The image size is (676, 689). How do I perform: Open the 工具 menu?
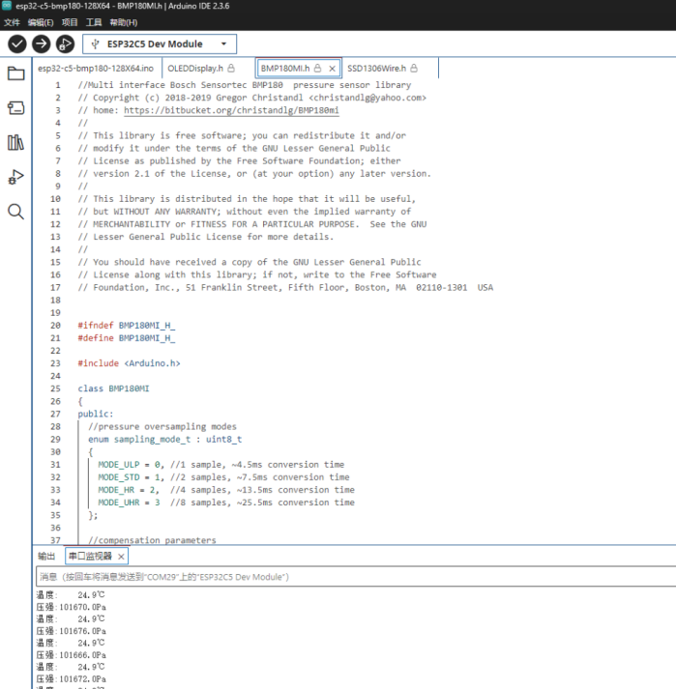94,22
